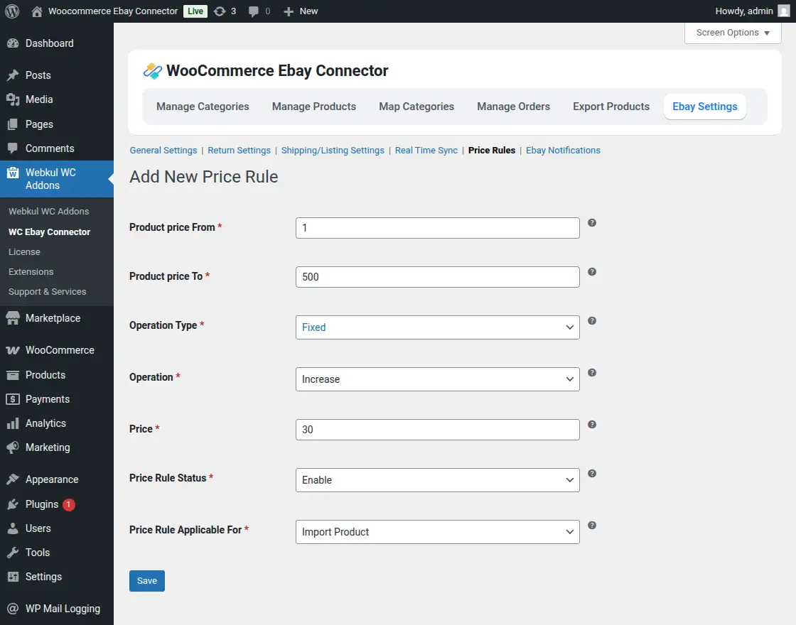Click the Settings sliders icon in sidebar
Image resolution: width=796 pixels, height=625 pixels.
pos(13,577)
